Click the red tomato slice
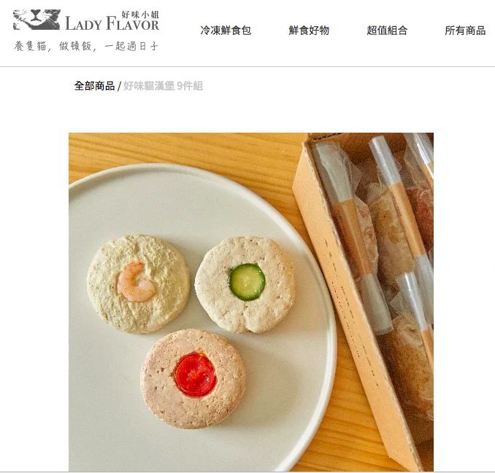The height and width of the screenshot is (473, 495). point(196,375)
